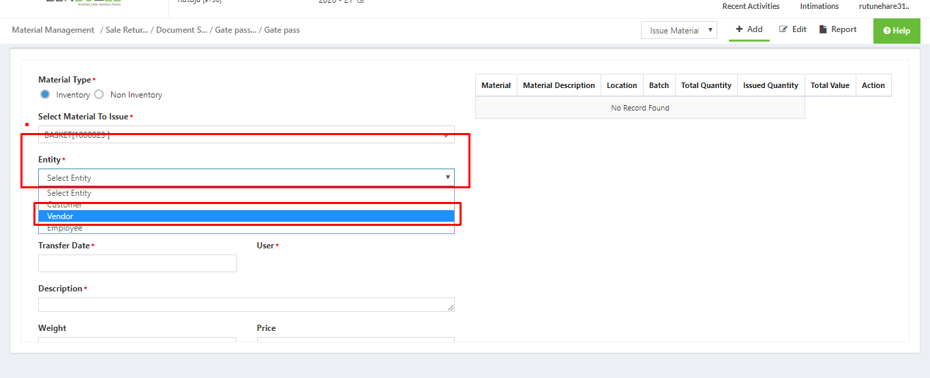Image resolution: width=930 pixels, height=378 pixels.
Task: Click the Action column header
Action: pyautogui.click(x=873, y=85)
